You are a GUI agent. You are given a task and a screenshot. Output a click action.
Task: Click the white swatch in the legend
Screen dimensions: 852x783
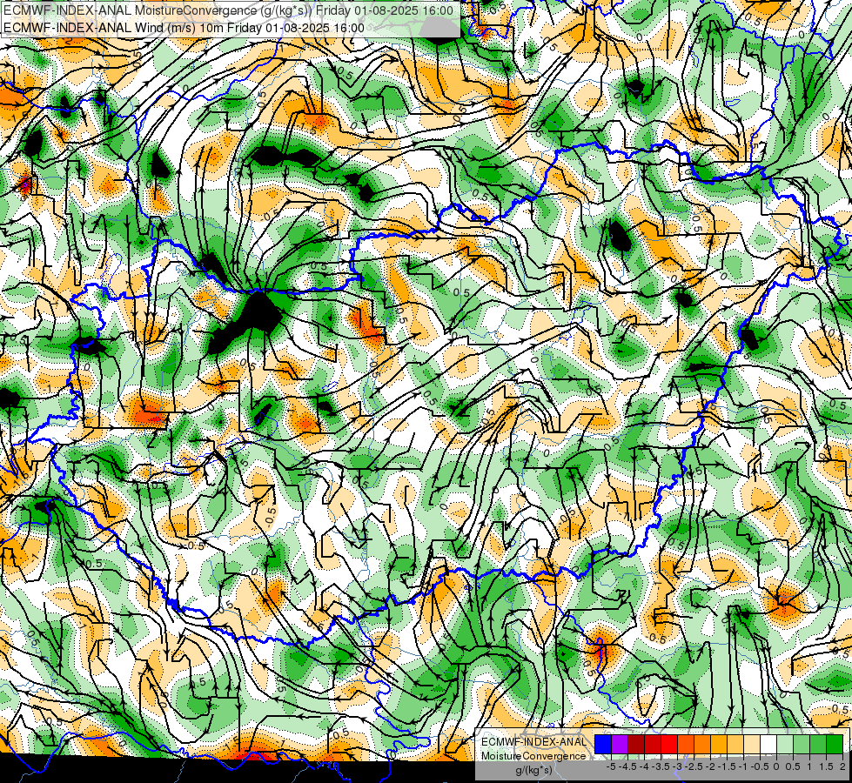(768, 744)
